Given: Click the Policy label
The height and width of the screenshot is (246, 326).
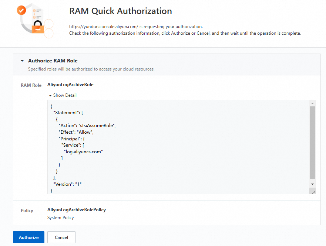Looking at the screenshot, I should (27, 210).
